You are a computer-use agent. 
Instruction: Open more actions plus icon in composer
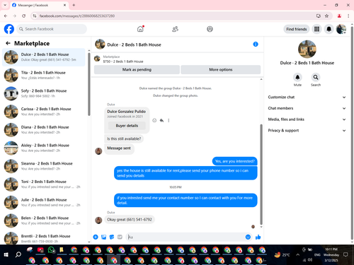tap(96, 237)
